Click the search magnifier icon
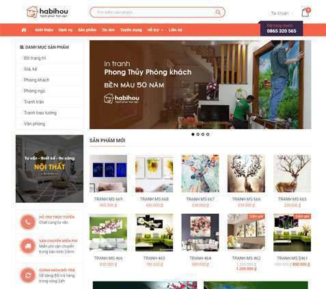This screenshot has height=289, width=326. pyautogui.click(x=218, y=12)
